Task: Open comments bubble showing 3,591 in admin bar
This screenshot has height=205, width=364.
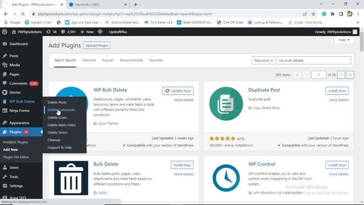Action: point(68,32)
